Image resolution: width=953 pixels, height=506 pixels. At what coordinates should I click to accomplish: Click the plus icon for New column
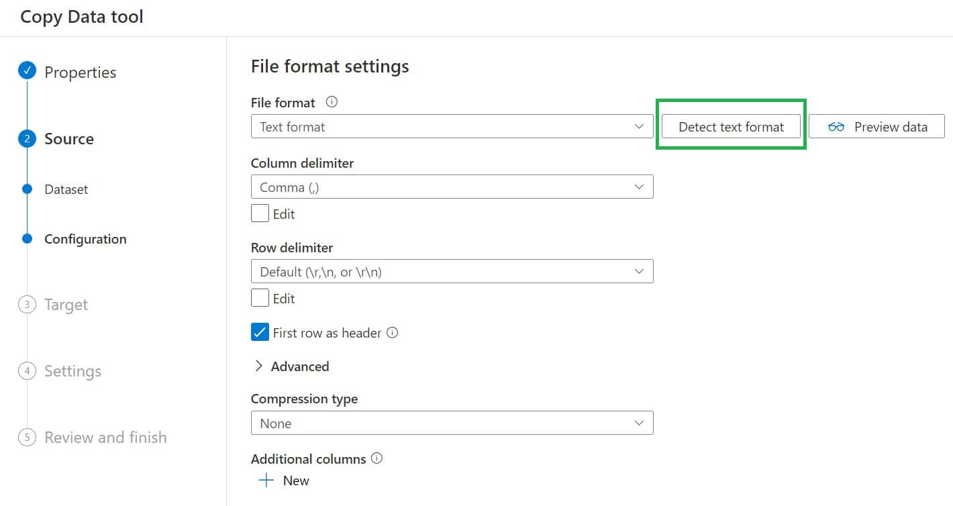(266, 480)
